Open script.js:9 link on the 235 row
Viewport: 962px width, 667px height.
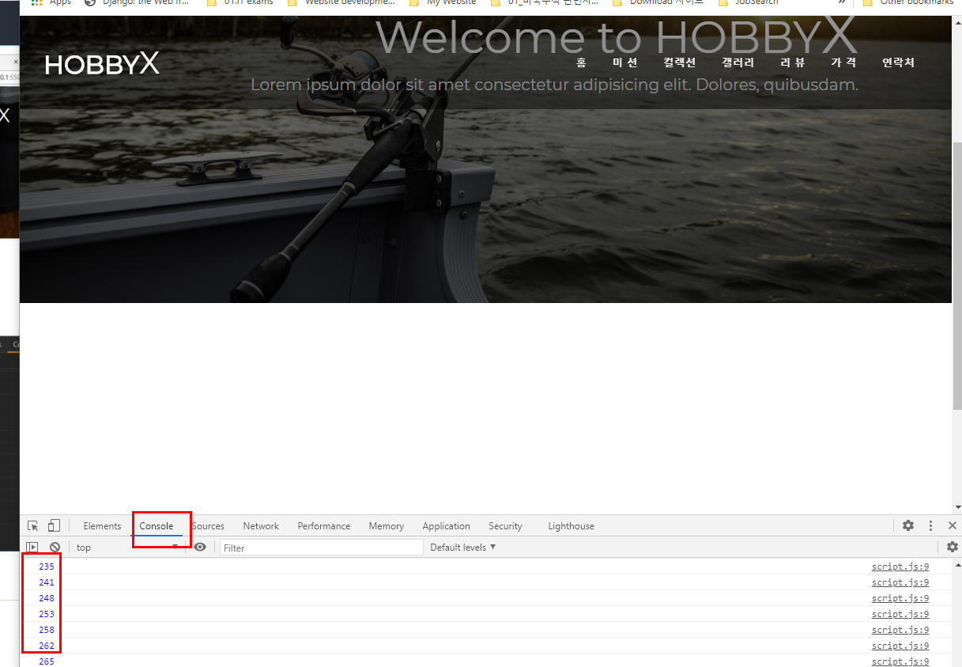(900, 567)
